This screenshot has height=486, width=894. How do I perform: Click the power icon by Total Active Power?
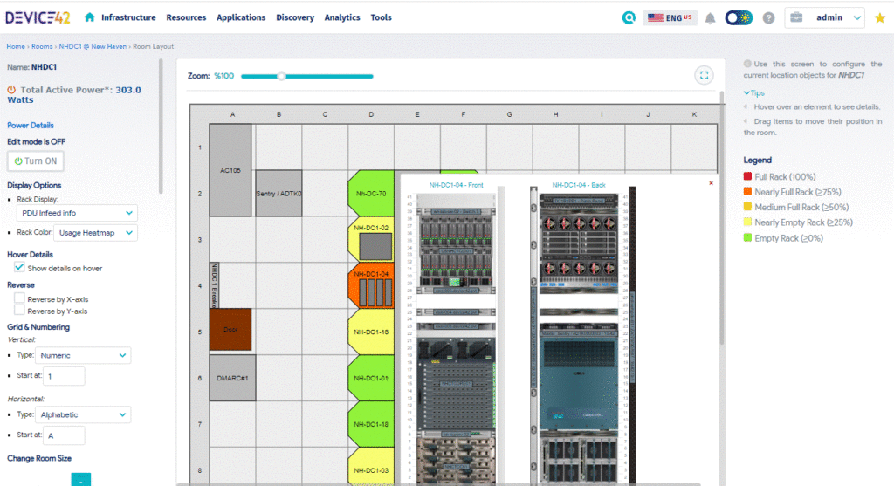[11, 90]
